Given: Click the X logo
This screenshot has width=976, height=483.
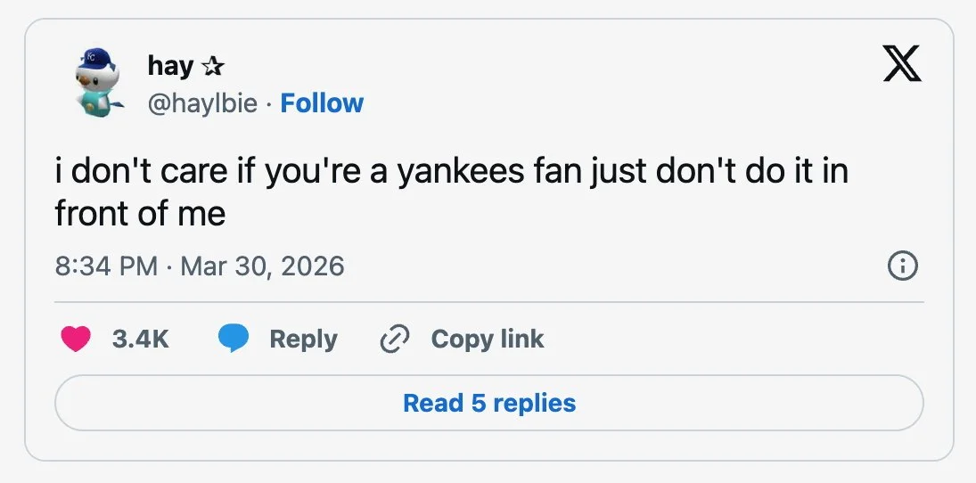Looking at the screenshot, I should pos(902,65).
